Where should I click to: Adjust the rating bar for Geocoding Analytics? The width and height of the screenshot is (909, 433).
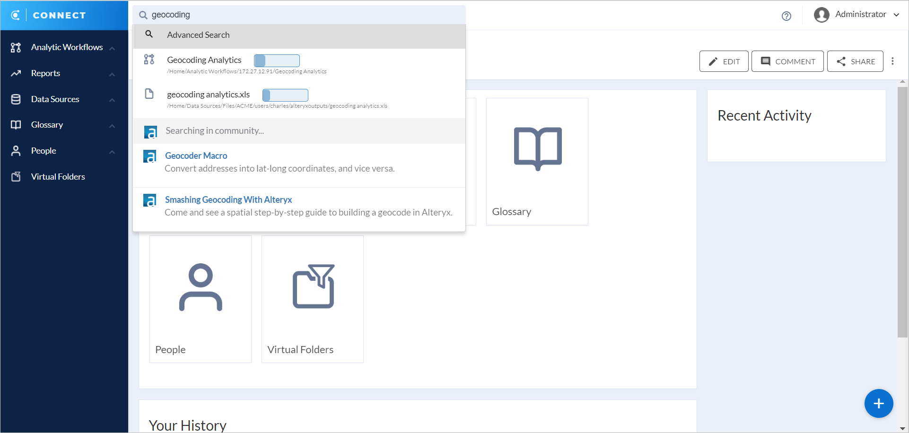pyautogui.click(x=277, y=61)
